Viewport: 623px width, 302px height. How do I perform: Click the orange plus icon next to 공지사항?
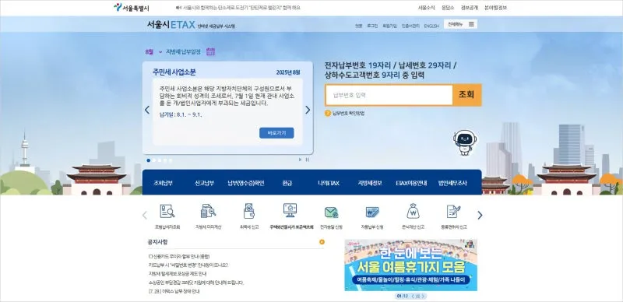tap(322, 241)
